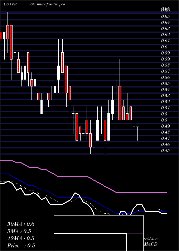Select the 0.61 price axis label
The width and height of the screenshot is (179, 251).
(165, 41)
